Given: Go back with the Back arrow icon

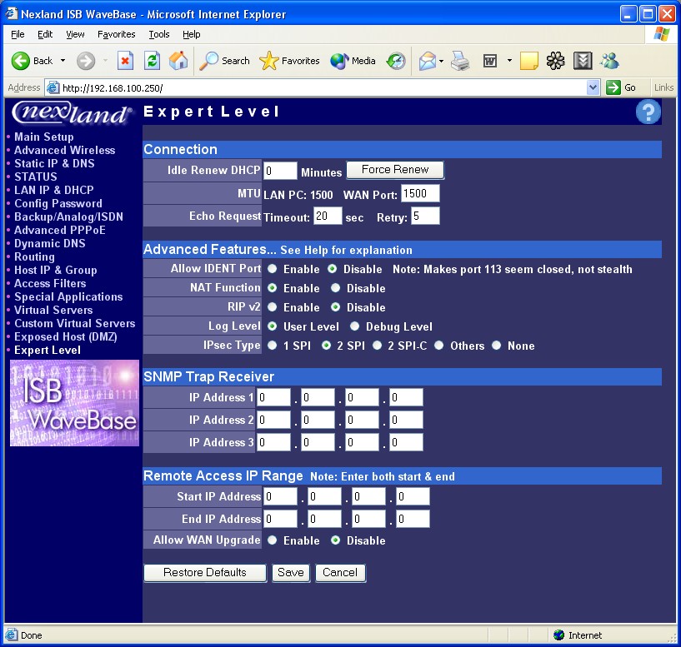Looking at the screenshot, I should [20, 61].
